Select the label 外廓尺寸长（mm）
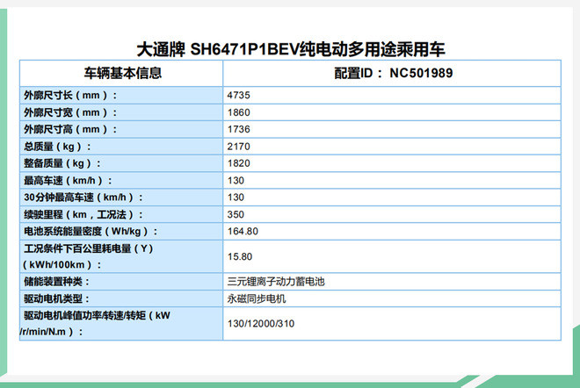580x388 pixels. 70,96
